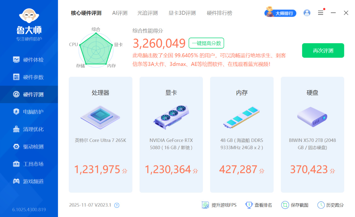The image size is (355, 217).
Task: Minimize the window
Action: click(333, 13)
